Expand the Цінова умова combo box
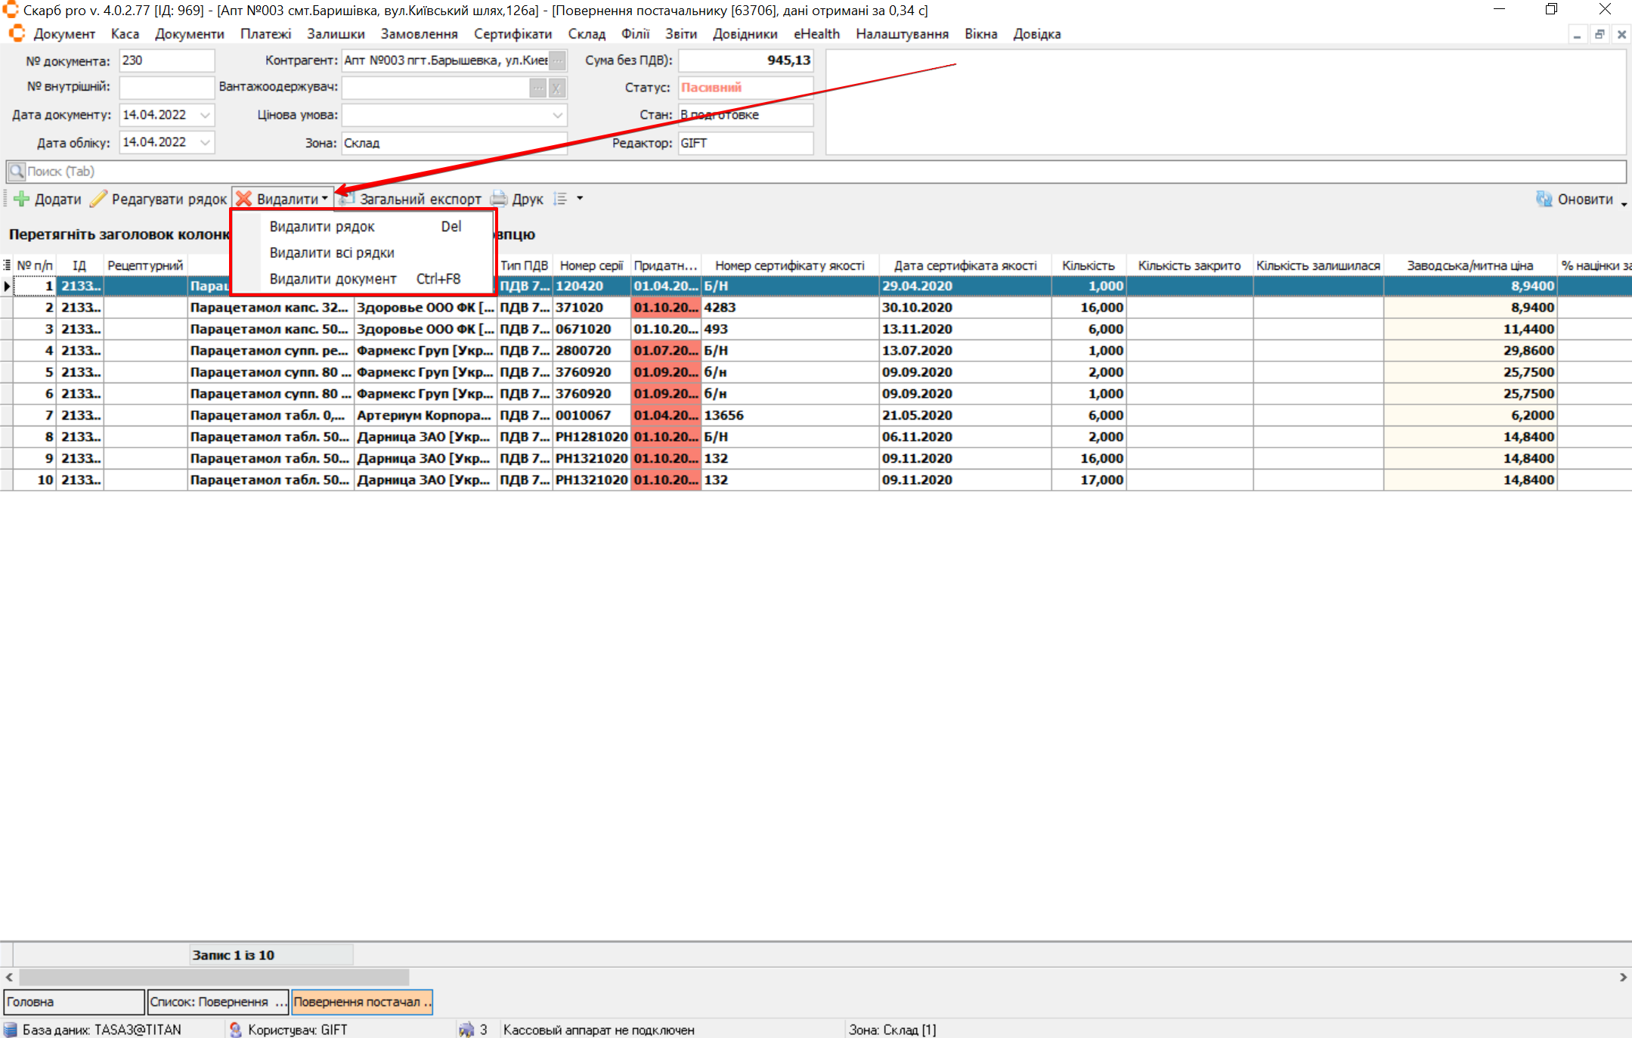1632x1038 pixels. click(557, 115)
